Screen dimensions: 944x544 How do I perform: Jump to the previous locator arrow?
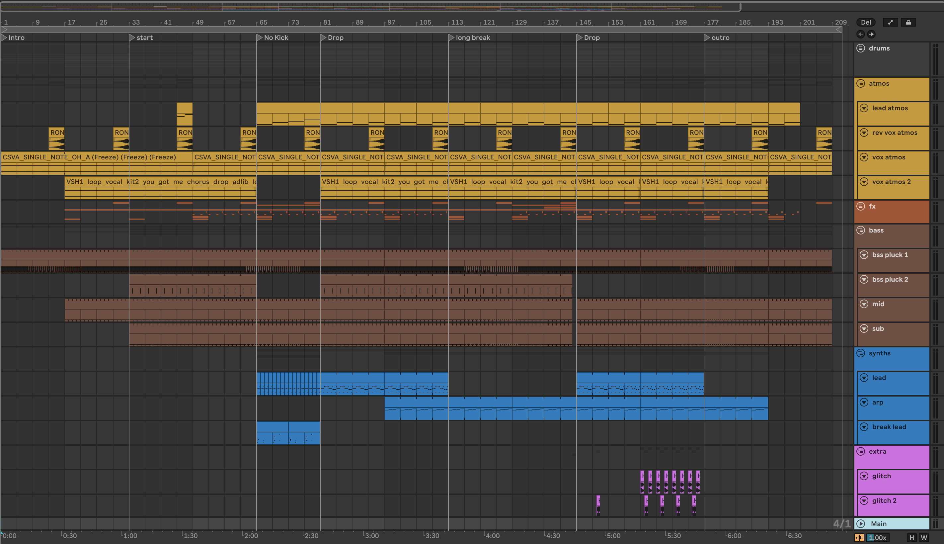(x=861, y=35)
